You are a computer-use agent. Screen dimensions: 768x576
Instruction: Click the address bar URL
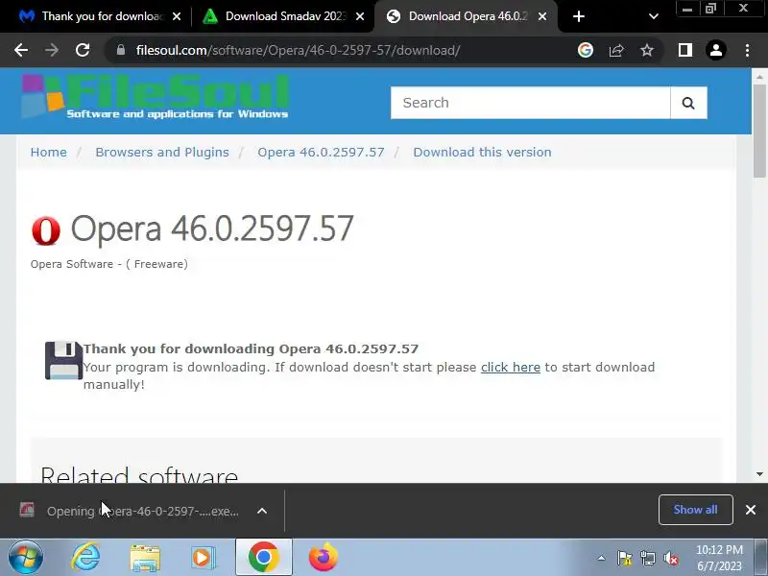[x=298, y=50]
